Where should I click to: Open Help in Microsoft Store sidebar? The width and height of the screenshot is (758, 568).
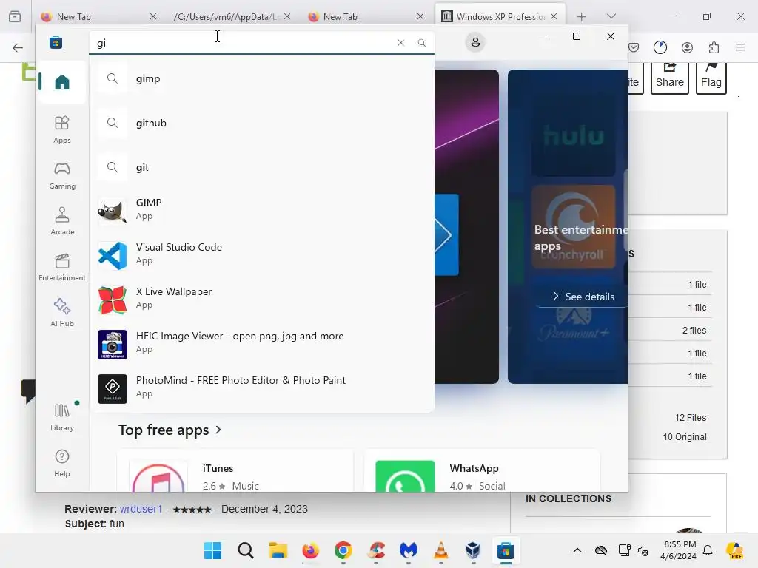(62, 463)
